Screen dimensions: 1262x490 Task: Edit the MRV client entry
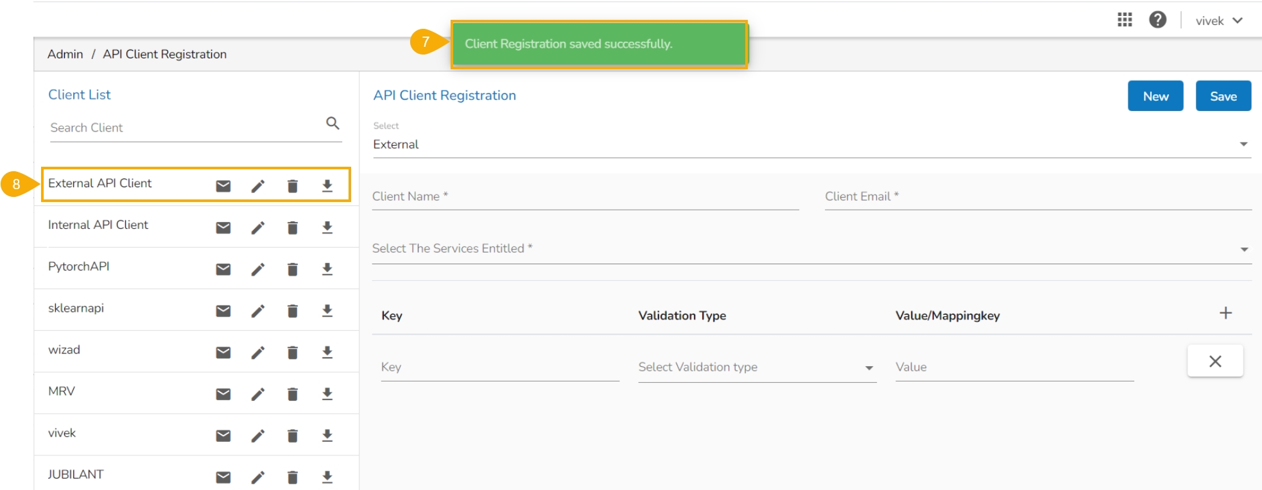click(258, 394)
